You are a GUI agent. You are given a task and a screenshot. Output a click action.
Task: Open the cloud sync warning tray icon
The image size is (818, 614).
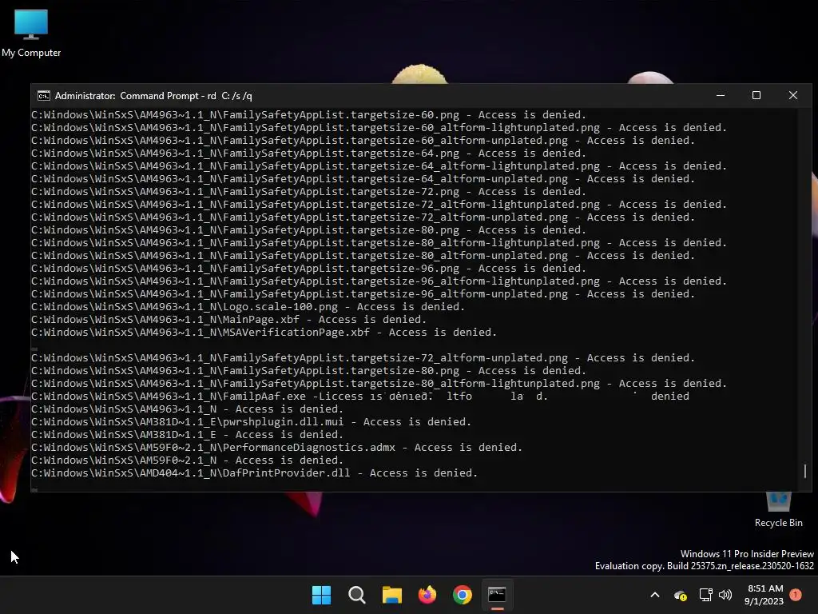(x=680, y=595)
